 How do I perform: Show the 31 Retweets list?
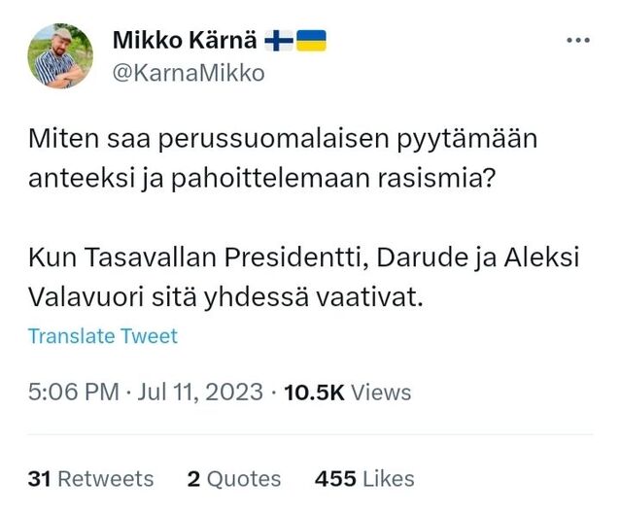[x=91, y=478]
